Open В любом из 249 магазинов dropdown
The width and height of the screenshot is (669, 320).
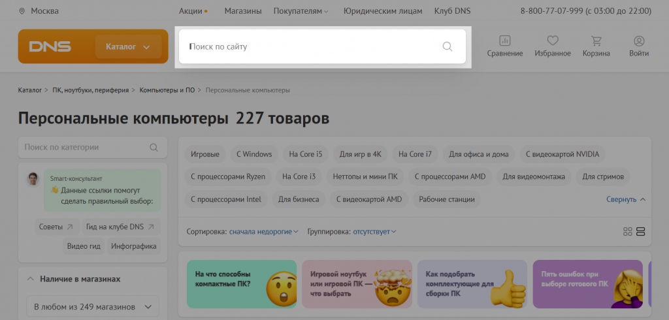click(x=93, y=306)
